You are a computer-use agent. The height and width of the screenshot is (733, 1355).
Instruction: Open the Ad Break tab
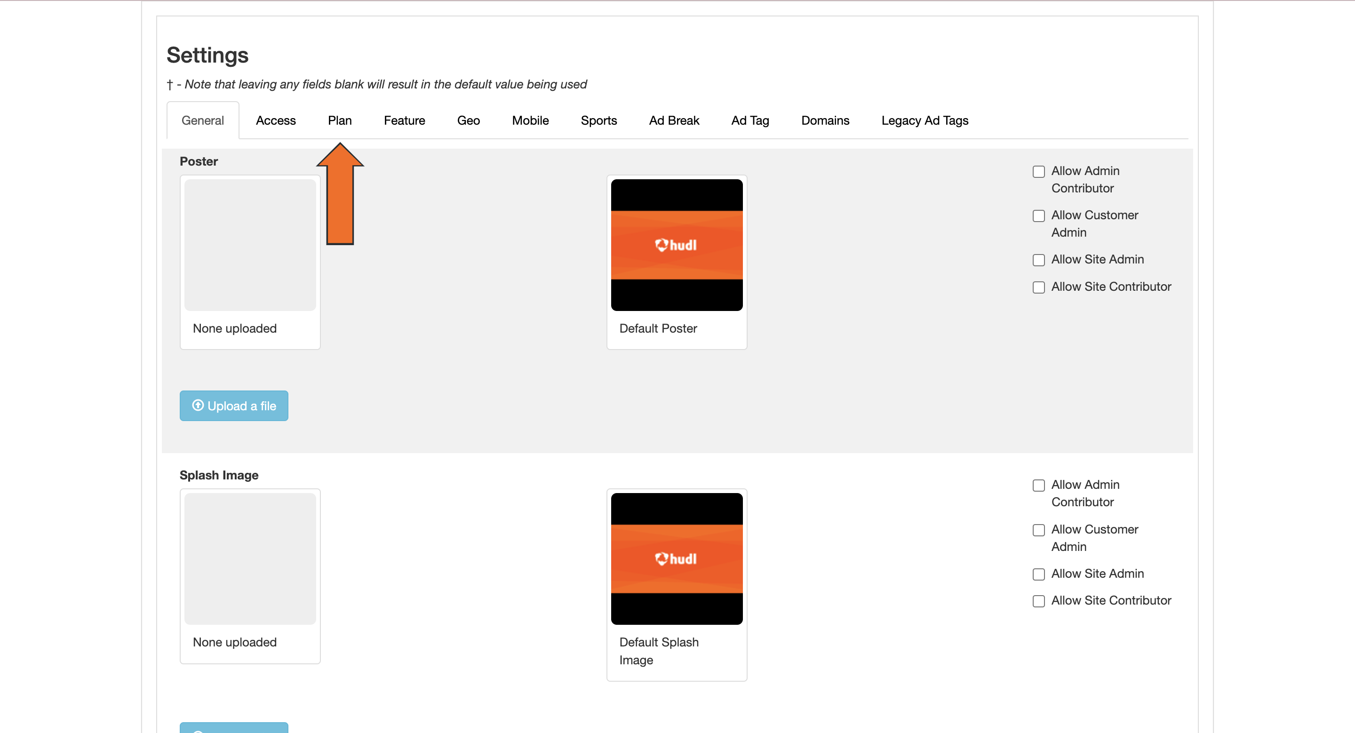coord(674,120)
